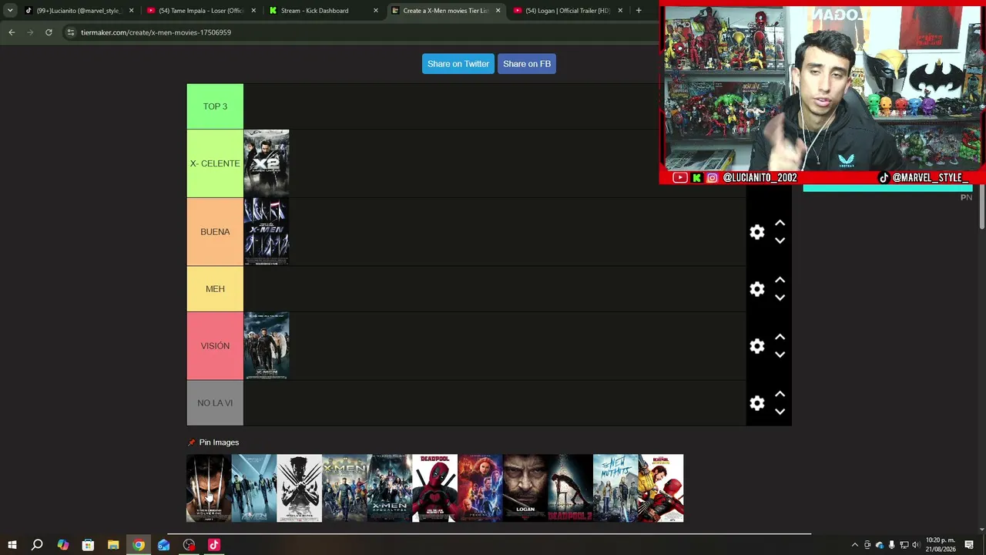Click the Pin Images option
The width and height of the screenshot is (986, 555).
tap(213, 442)
